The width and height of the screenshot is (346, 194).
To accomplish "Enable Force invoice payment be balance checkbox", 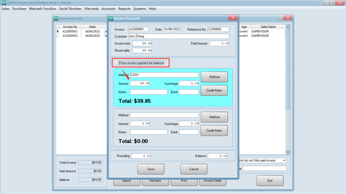I will (117, 63).
